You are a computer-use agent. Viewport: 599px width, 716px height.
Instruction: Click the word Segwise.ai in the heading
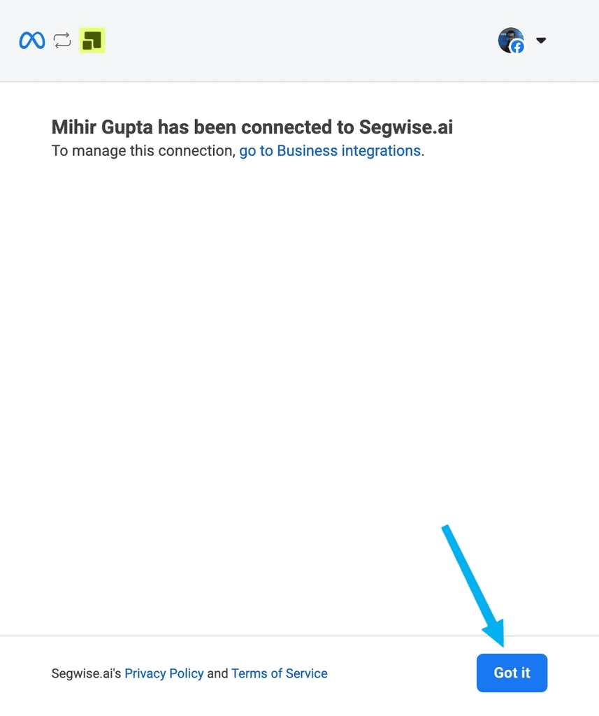pyautogui.click(x=406, y=128)
